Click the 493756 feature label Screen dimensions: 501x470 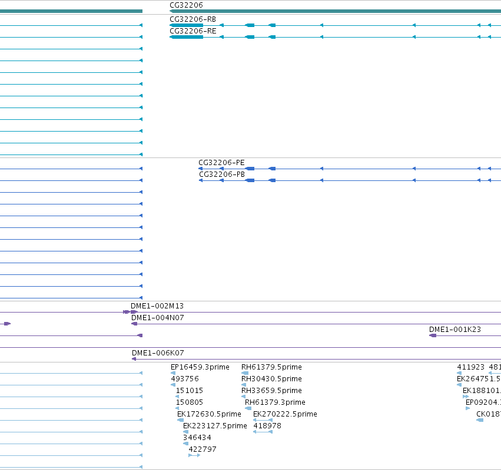click(x=185, y=379)
